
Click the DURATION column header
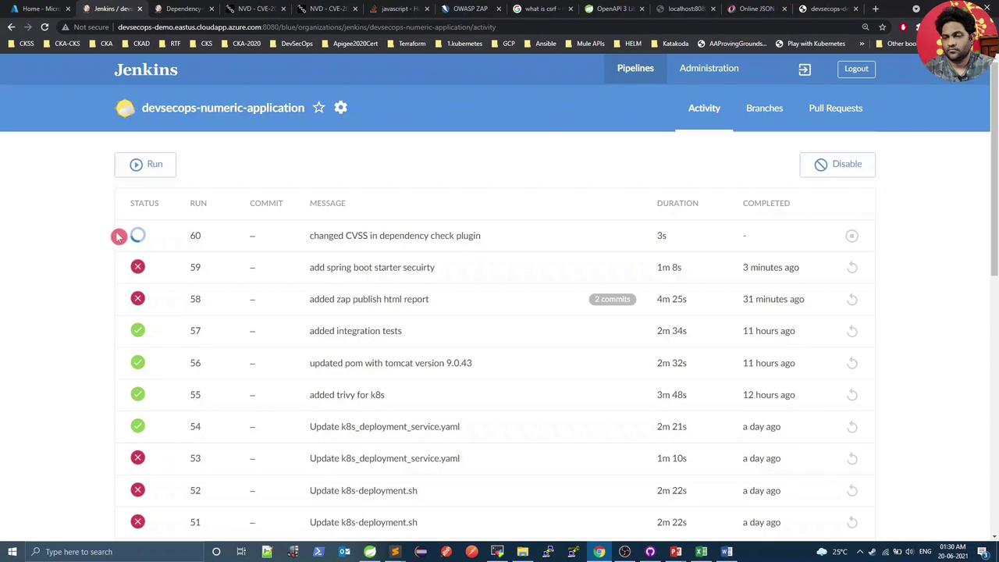coord(677,203)
